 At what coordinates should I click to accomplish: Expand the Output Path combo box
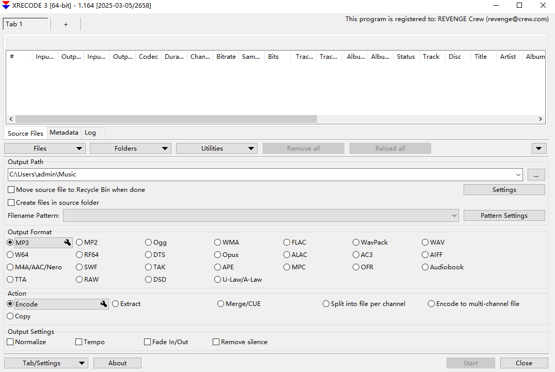(x=518, y=175)
